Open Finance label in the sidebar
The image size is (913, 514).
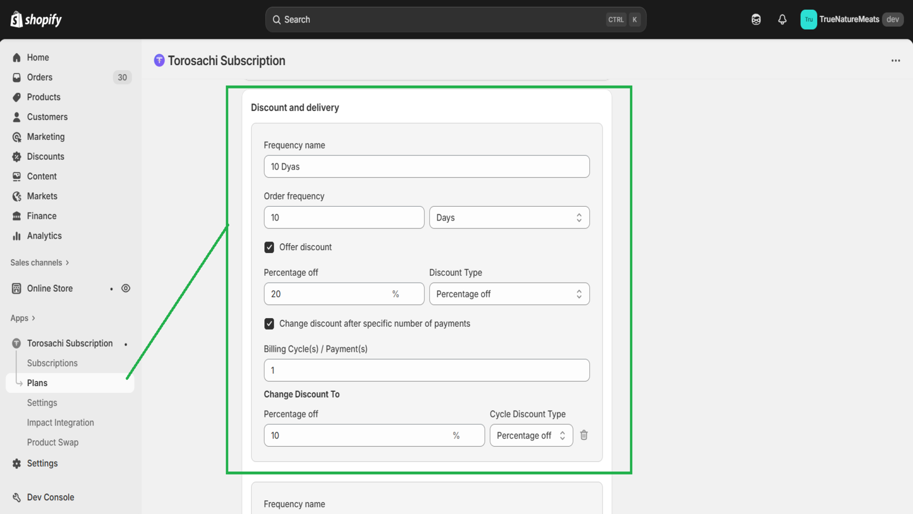pyautogui.click(x=42, y=216)
